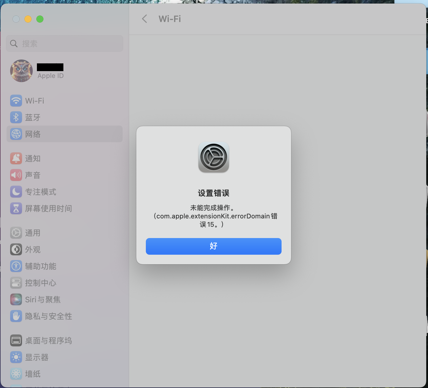The image size is (428, 388).
Task: Open Wi-Fi settings in sidebar
Action: point(65,101)
